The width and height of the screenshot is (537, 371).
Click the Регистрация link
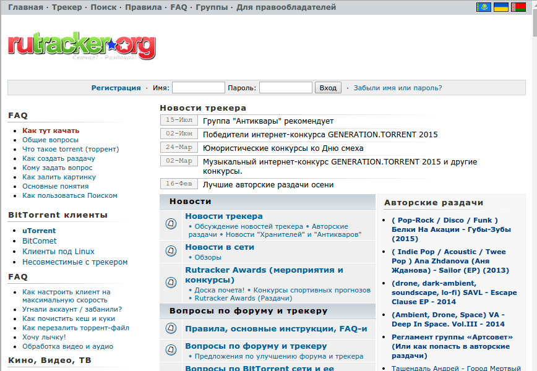click(116, 88)
